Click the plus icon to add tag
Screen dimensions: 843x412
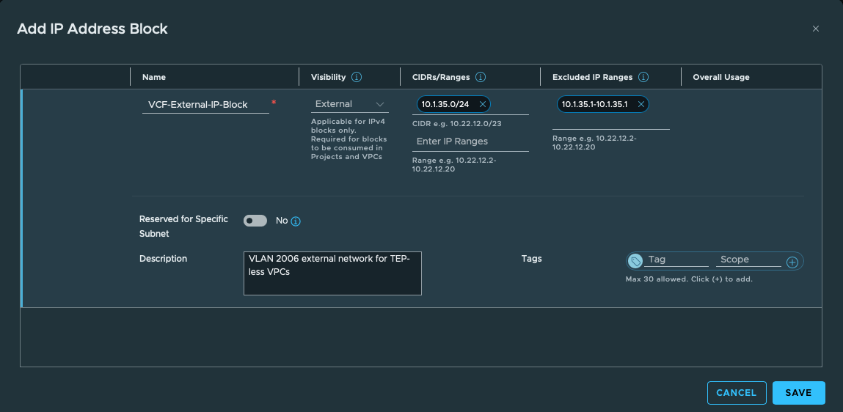click(x=792, y=262)
